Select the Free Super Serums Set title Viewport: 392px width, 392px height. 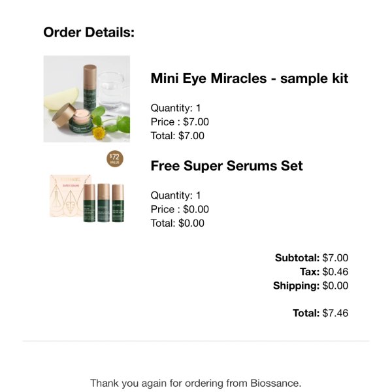(x=227, y=166)
